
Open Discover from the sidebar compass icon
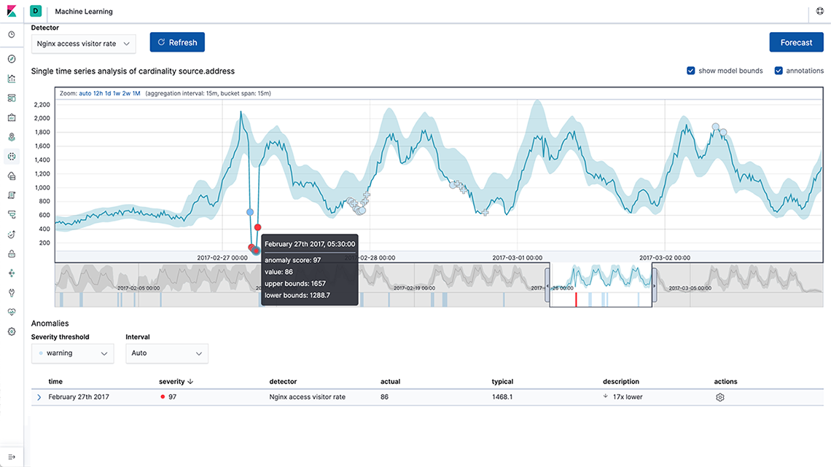point(12,59)
